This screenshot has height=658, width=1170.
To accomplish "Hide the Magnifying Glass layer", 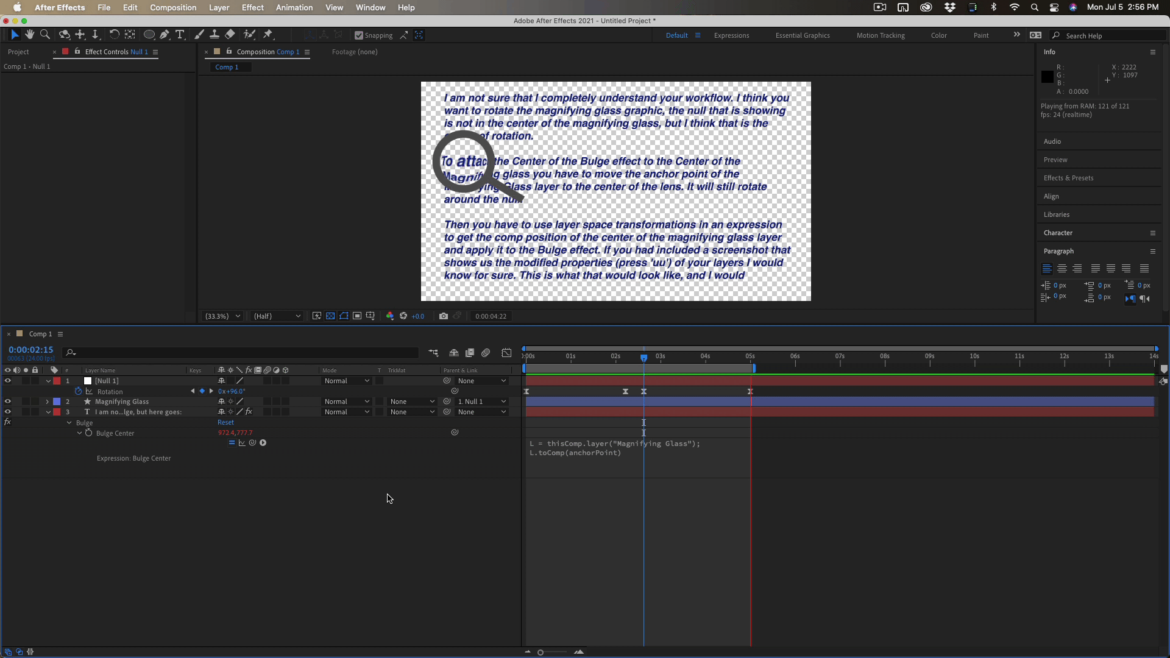I will (x=8, y=402).
